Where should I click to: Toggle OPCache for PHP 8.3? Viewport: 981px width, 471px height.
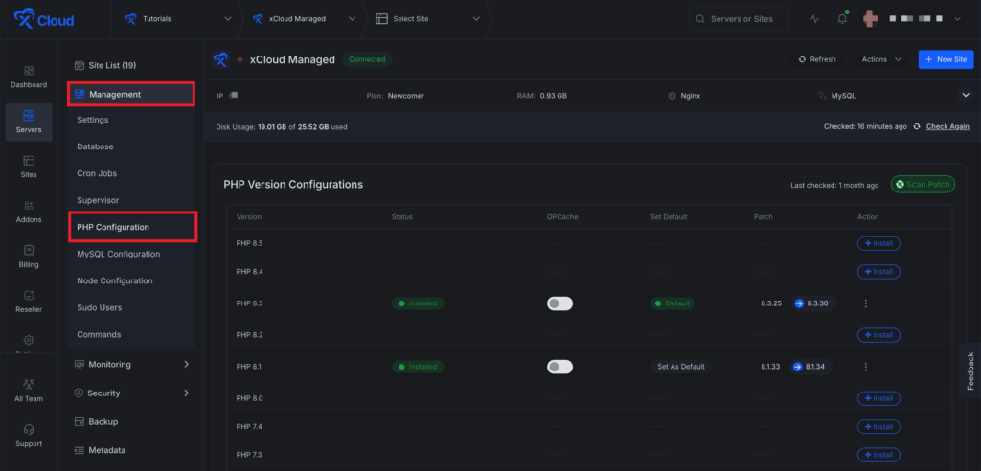(559, 303)
